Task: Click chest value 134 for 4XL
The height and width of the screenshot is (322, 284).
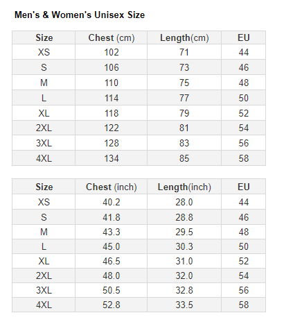Action: (x=112, y=158)
